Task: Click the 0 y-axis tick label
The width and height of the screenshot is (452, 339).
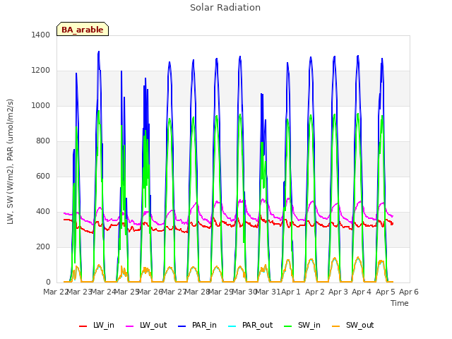Action: (x=48, y=282)
